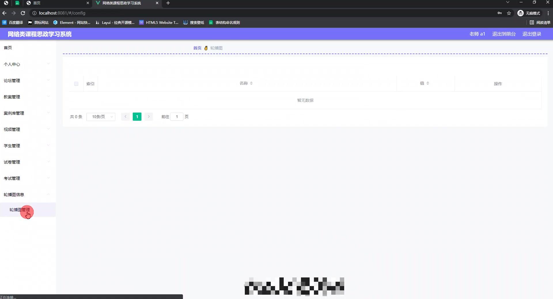
Task: Open the 10条/页 page size dropdown
Action: pos(101,117)
